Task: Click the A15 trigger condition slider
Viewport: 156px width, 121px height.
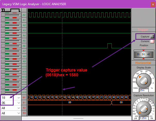Action: coord(11,92)
